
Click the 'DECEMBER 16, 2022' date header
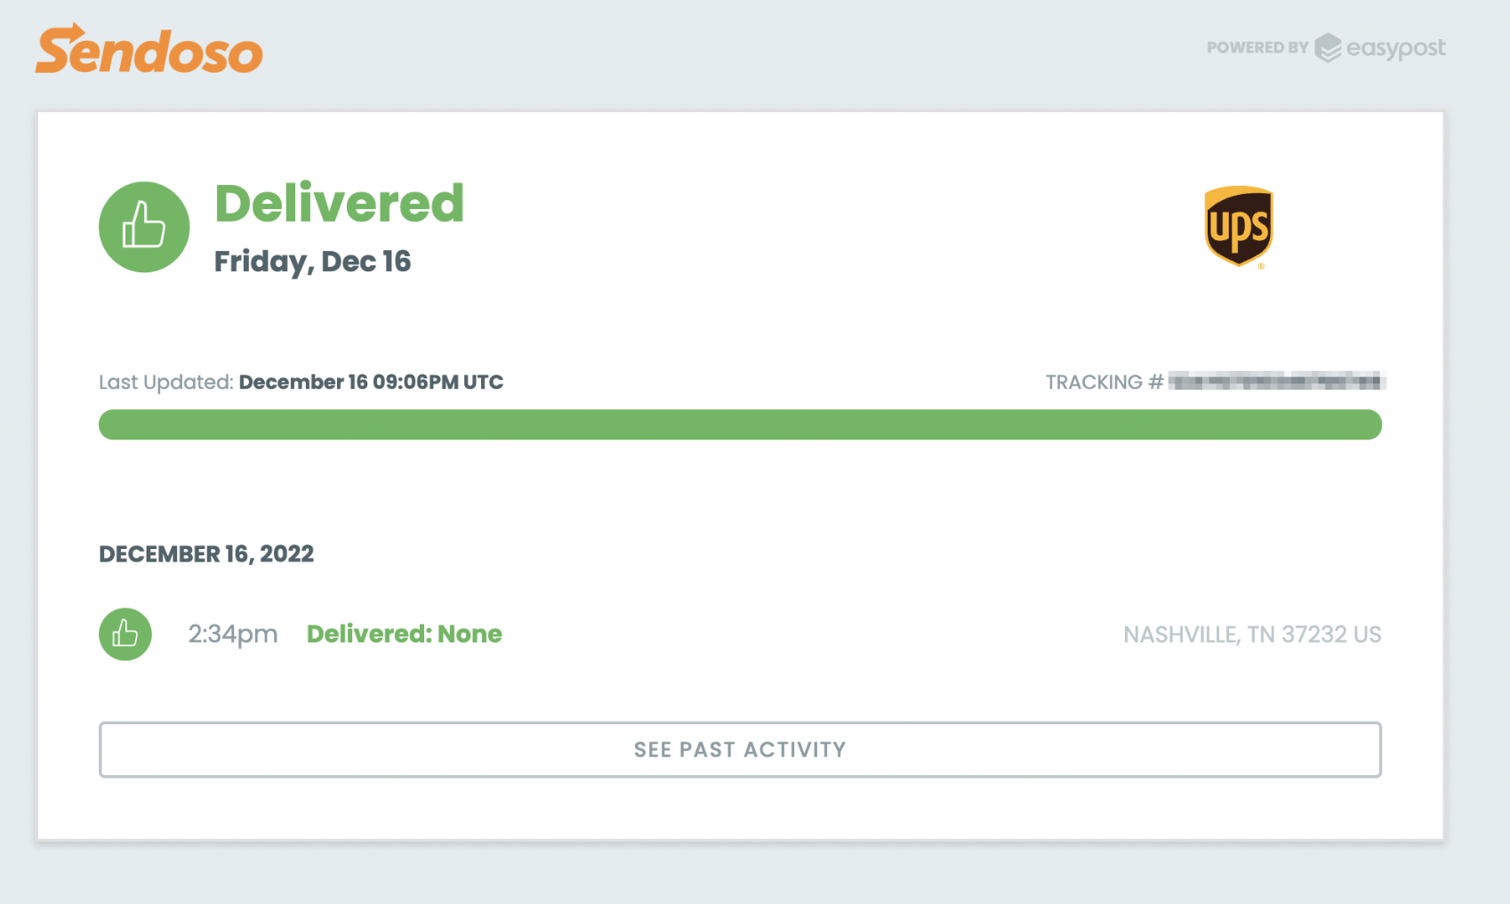tap(206, 553)
